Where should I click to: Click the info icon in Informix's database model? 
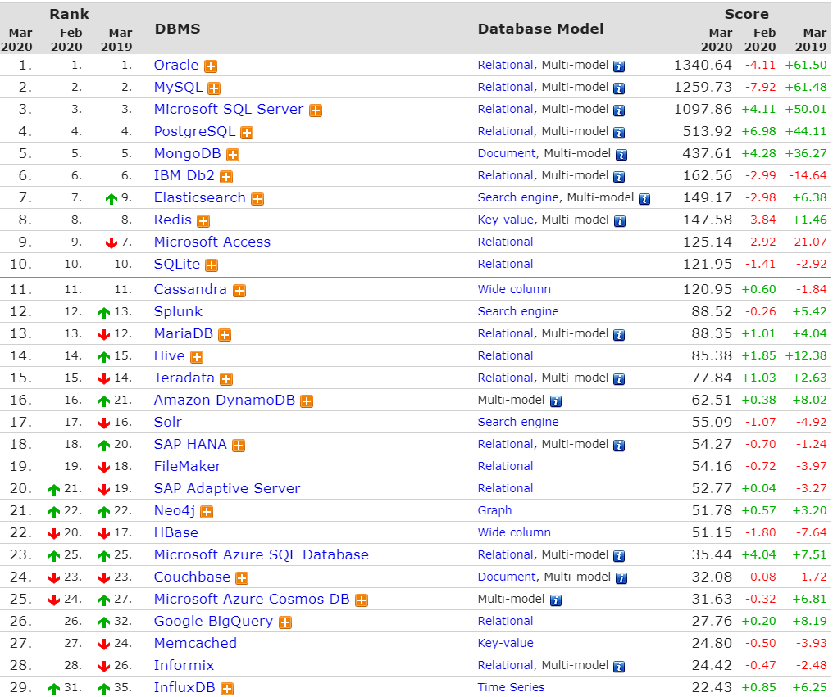coord(619,667)
